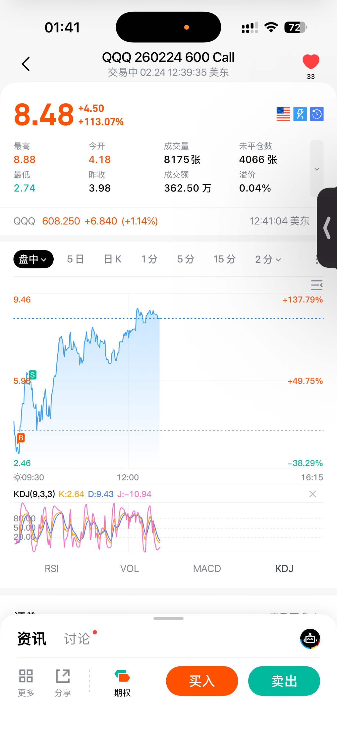337x733 pixels.
Task: Tap the back arrow icon
Action: [26, 64]
